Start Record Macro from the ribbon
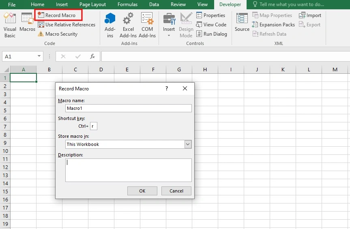The height and width of the screenshot is (229, 350). (x=57, y=15)
